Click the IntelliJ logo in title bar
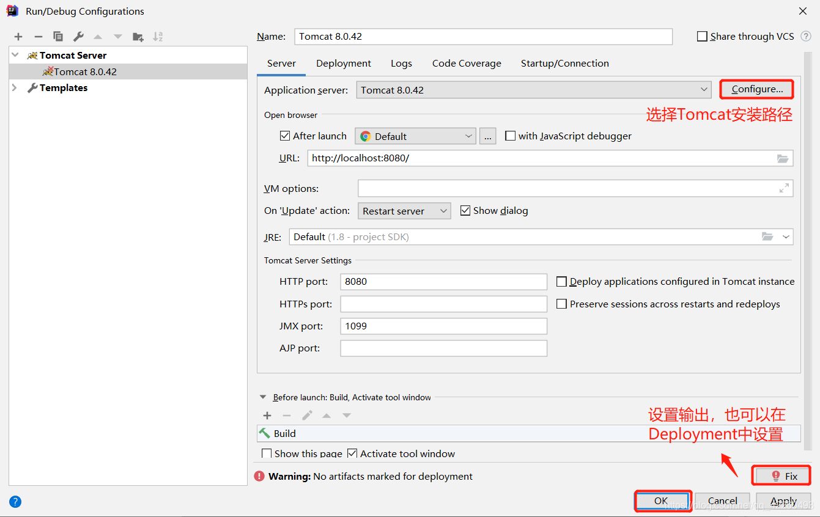Screen dimensions: 820x517 (12, 11)
